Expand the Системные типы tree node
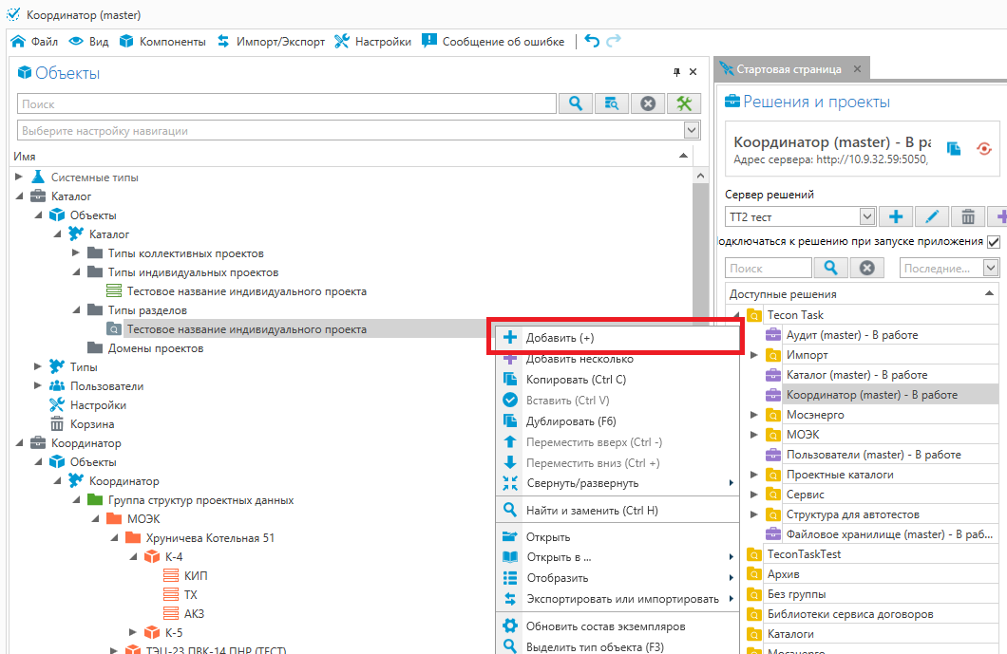The width and height of the screenshot is (1007, 654). pos(20,178)
